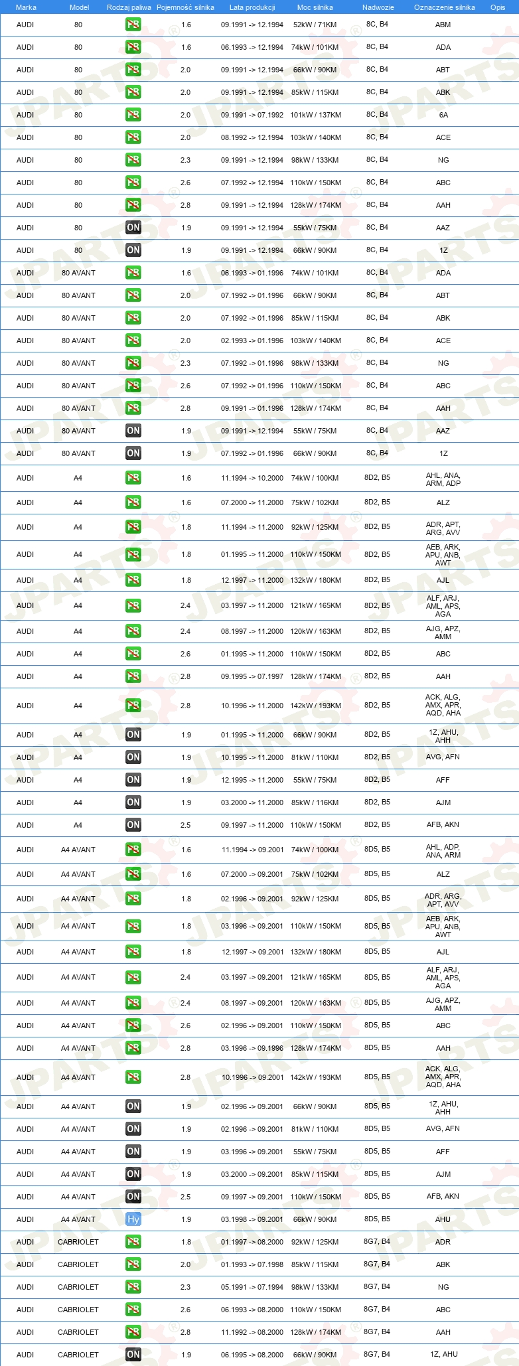Click the petrol icon in the 80 AVANT ADA row

(133, 273)
